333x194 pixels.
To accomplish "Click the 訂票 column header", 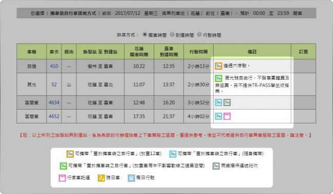I will click(x=303, y=52).
